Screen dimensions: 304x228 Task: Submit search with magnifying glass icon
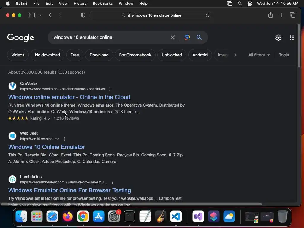point(199,37)
